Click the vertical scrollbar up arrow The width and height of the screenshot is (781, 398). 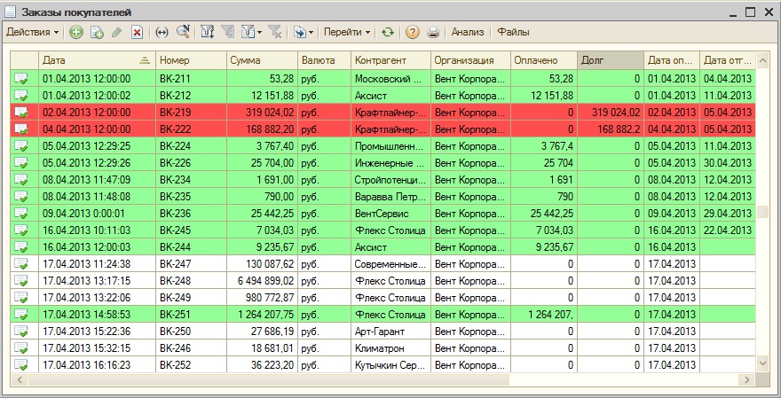[762, 61]
